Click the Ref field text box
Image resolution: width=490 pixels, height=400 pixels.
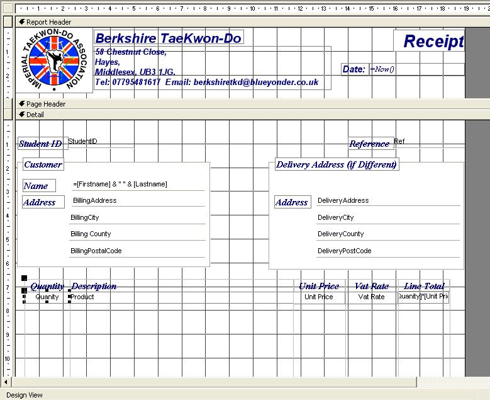tap(430, 142)
